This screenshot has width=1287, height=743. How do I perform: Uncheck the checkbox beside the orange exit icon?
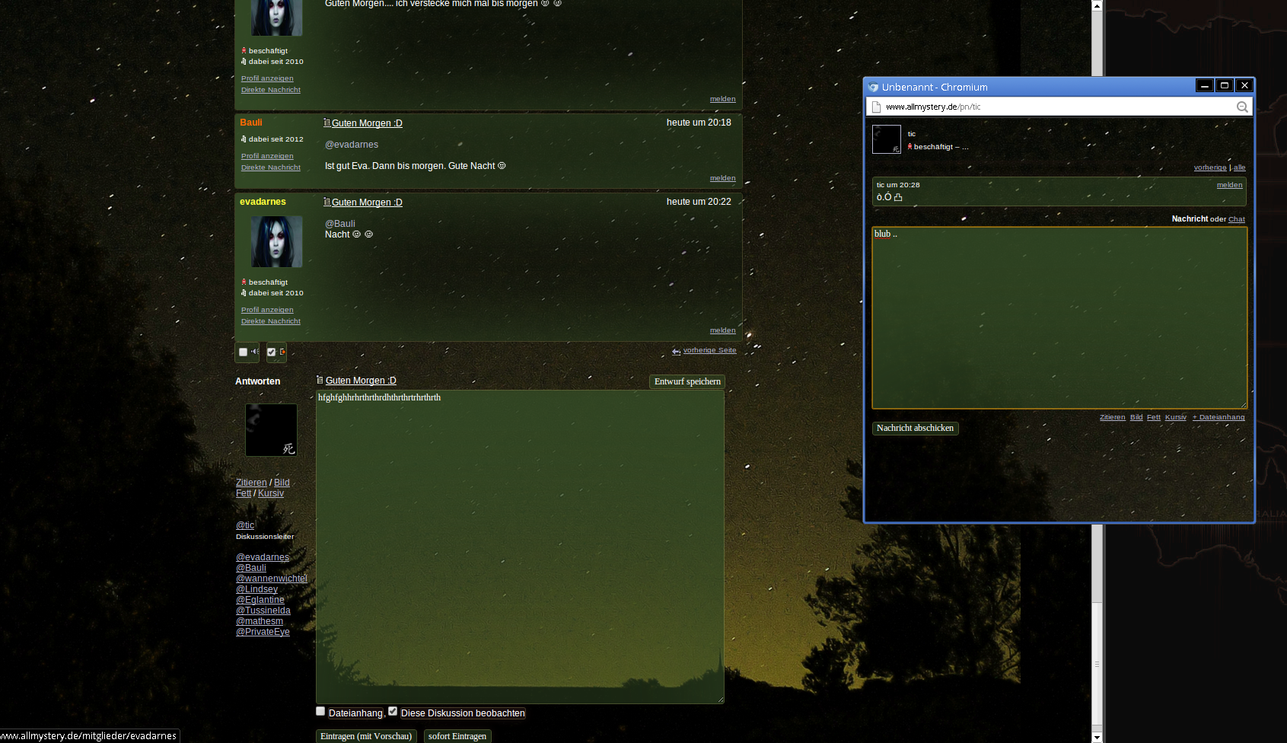pos(271,352)
